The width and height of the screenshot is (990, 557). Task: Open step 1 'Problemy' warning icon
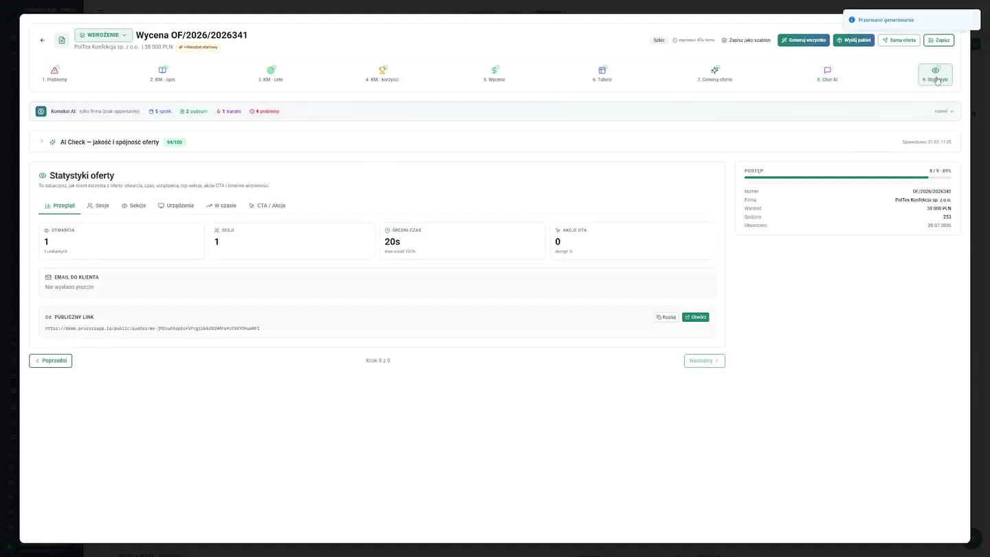[55, 70]
